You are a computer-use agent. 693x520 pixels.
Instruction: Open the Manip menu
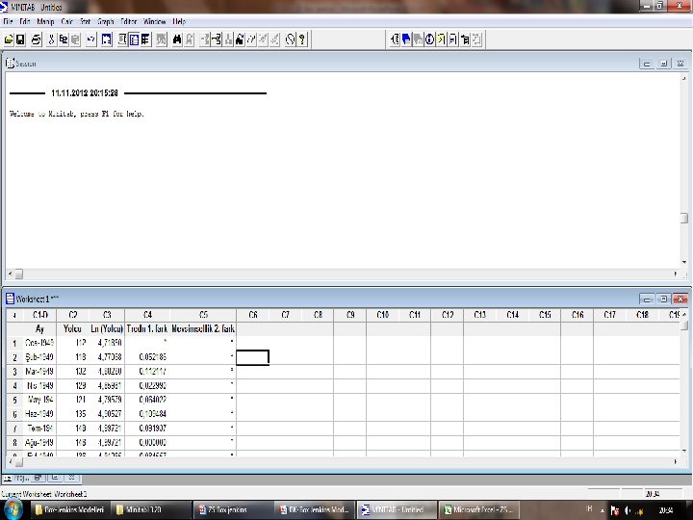[45, 21]
